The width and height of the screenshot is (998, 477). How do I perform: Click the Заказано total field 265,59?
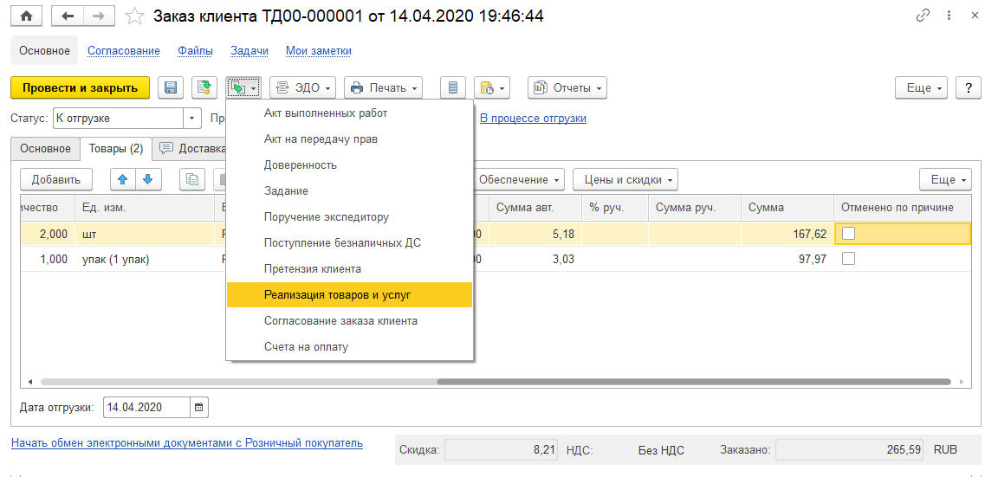[x=851, y=450]
